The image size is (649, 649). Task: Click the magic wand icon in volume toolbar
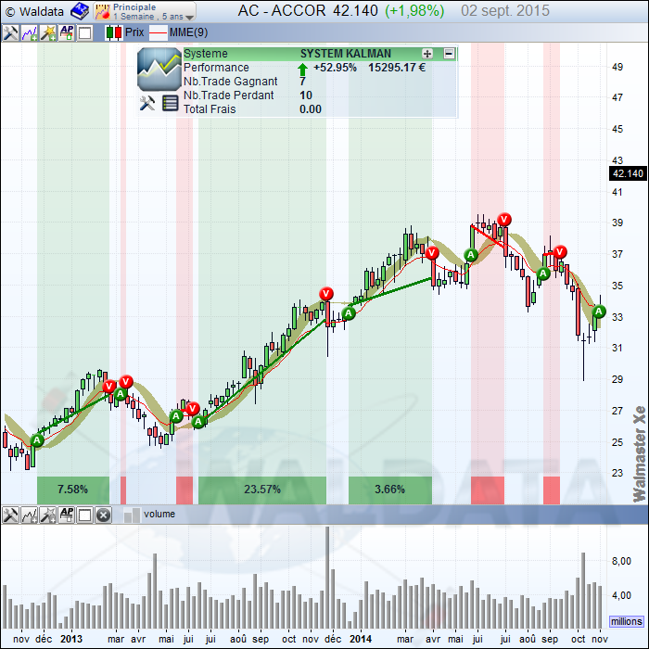click(48, 515)
